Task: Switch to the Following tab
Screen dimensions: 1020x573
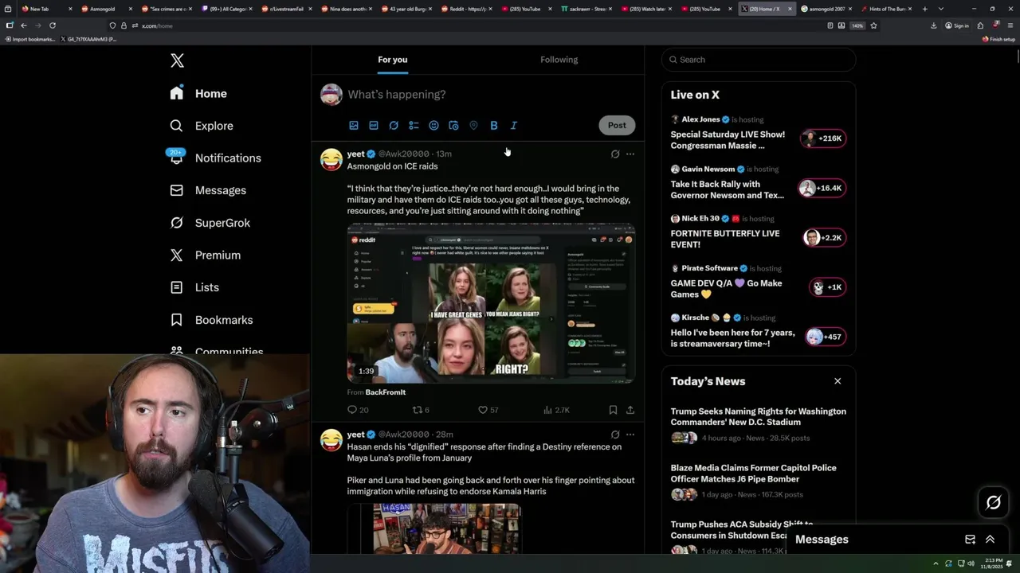Action: (x=559, y=60)
